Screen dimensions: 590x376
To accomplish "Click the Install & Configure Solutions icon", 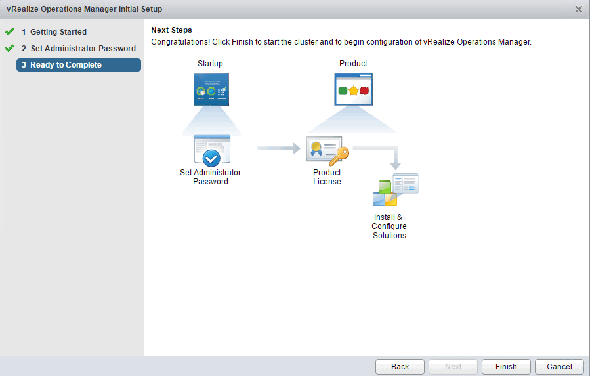I will click(x=396, y=190).
